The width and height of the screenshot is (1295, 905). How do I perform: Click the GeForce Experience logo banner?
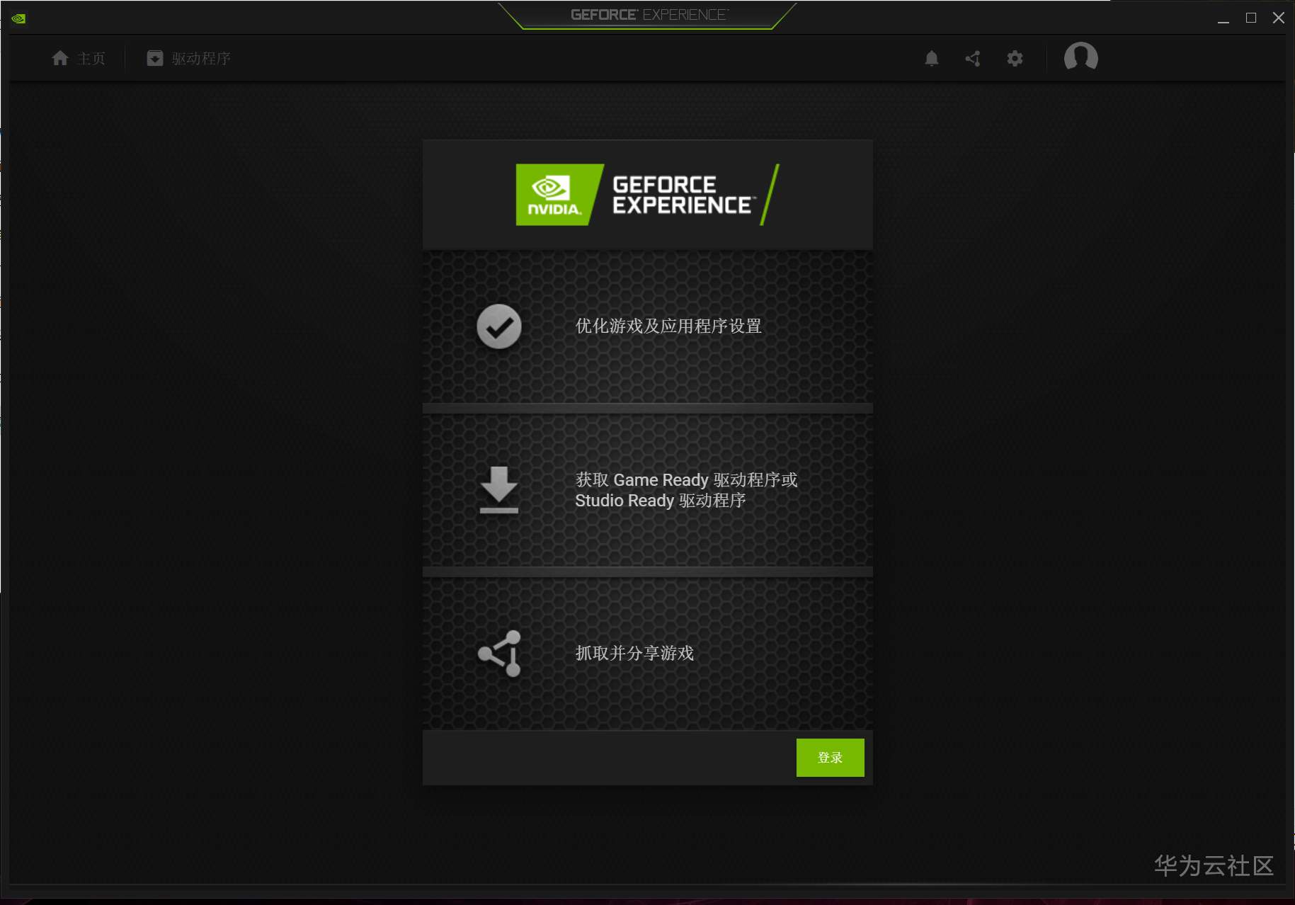coord(647,195)
